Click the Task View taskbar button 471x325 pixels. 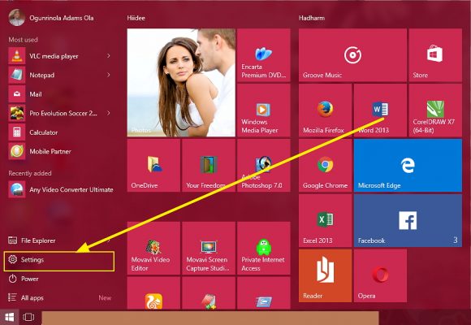[x=28, y=317]
